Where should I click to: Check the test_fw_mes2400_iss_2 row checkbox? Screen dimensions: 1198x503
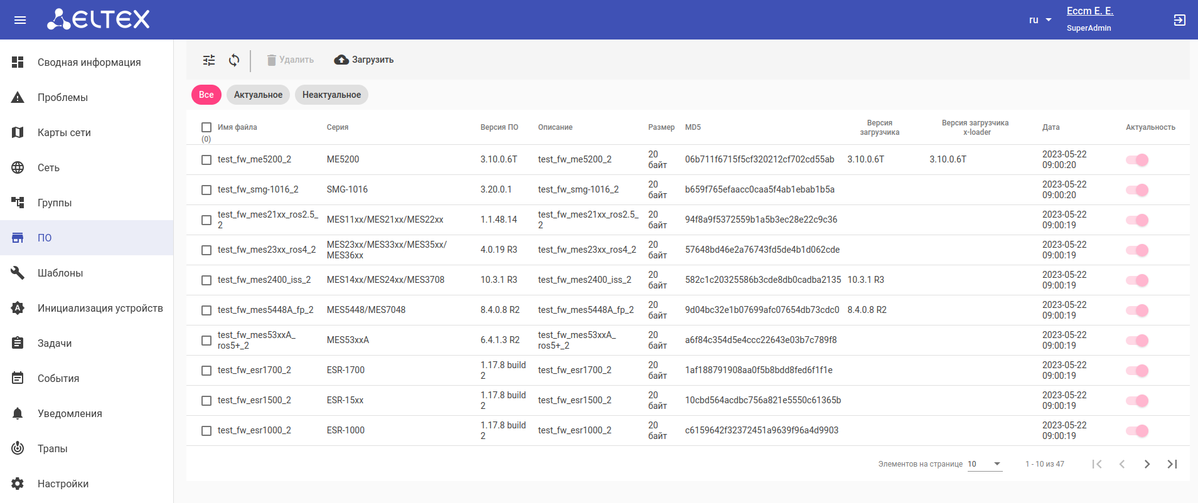206,280
